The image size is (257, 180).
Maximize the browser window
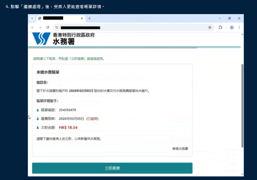(229, 18)
